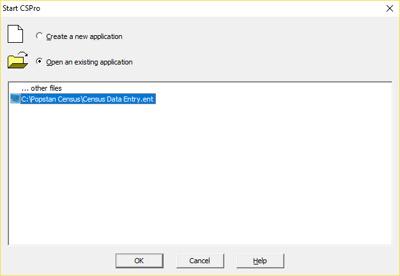Browse for other files via the first list row
The width and height of the screenshot is (400, 276).
[x=42, y=88]
